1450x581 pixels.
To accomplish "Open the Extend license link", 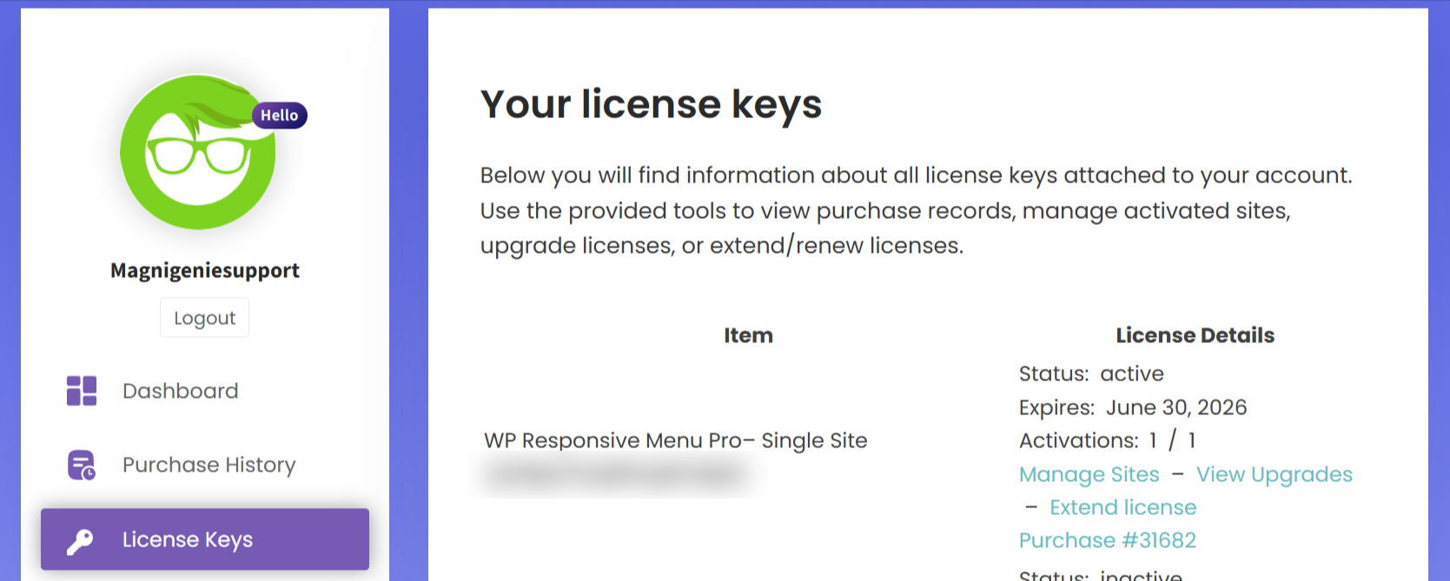I will coord(1122,507).
